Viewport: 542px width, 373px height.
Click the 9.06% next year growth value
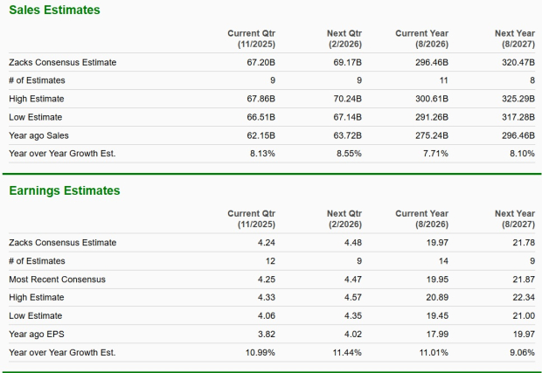pyautogui.click(x=521, y=353)
